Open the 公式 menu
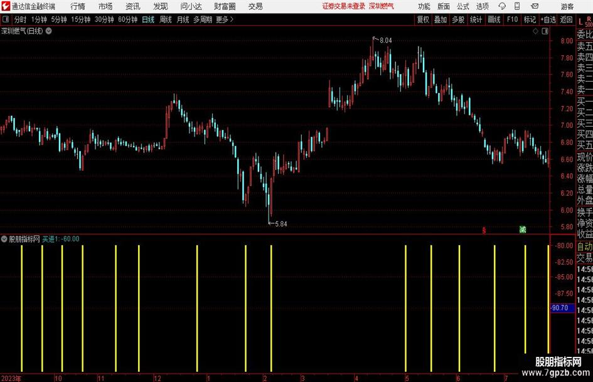593x382 pixels. point(463,6)
